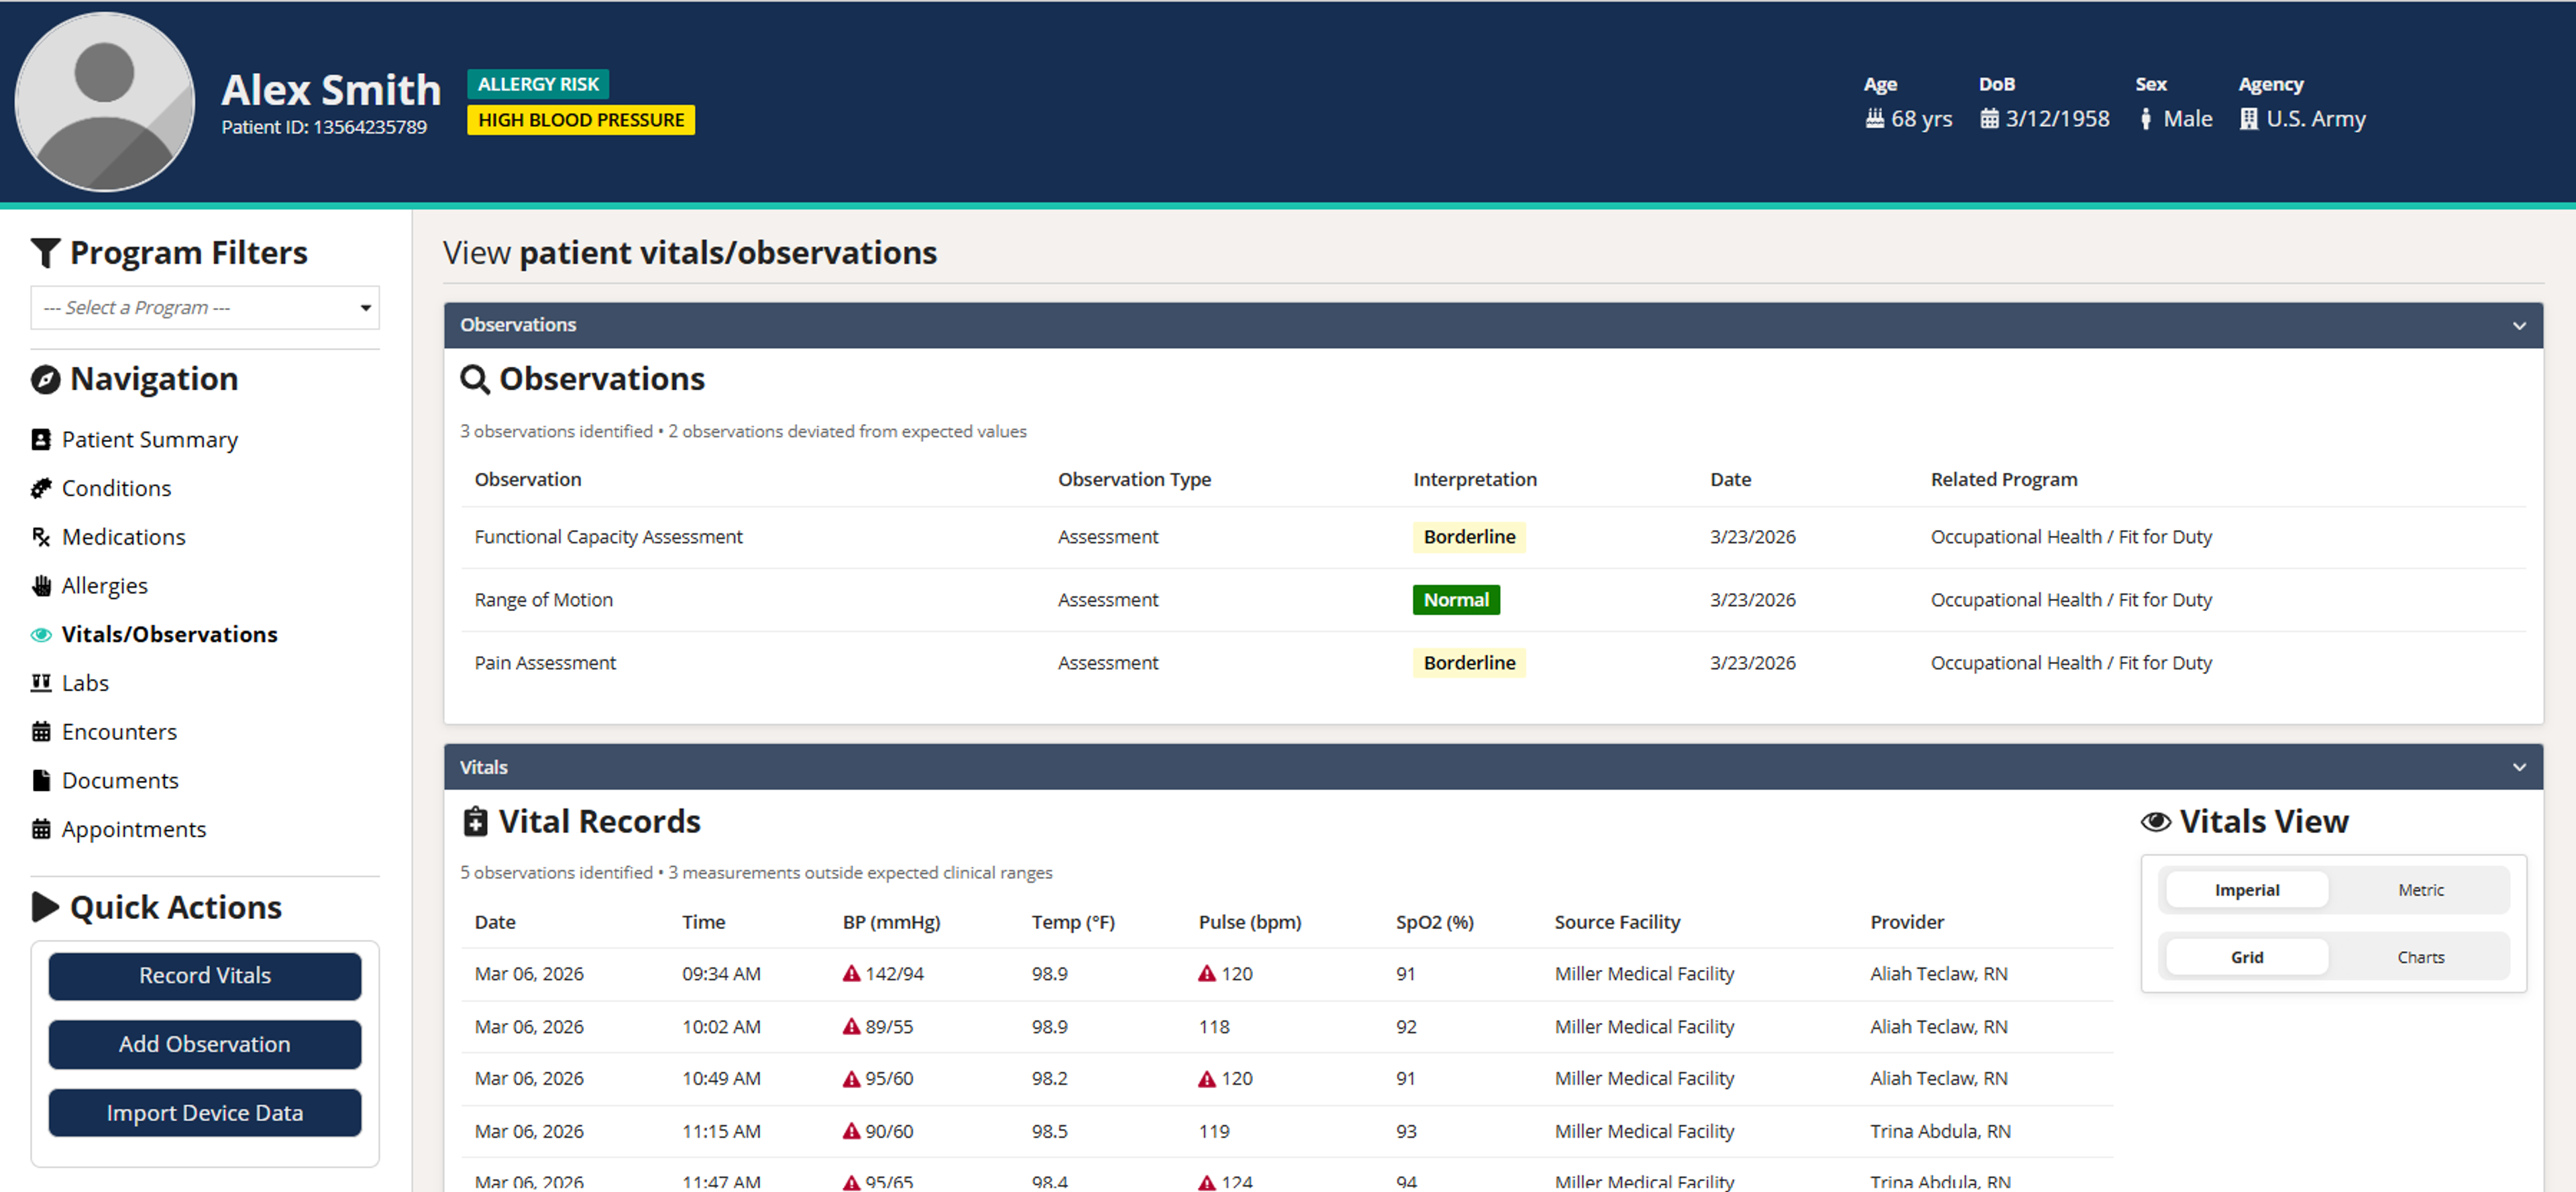The image size is (2576, 1192).
Task: Click the BP (mmHg) column header
Action: pos(891,923)
